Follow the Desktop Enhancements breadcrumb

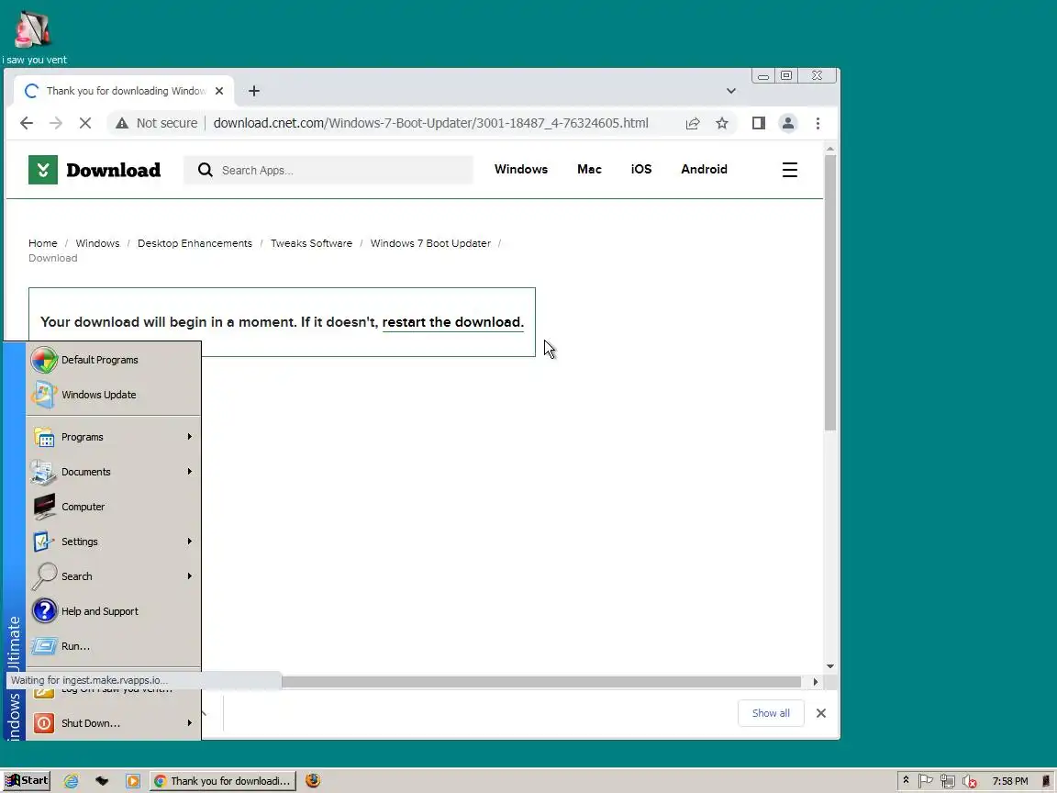pos(195,242)
